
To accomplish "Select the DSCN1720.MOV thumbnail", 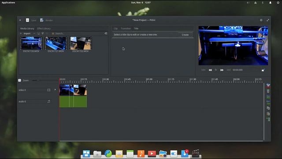I will tap(31, 43).
